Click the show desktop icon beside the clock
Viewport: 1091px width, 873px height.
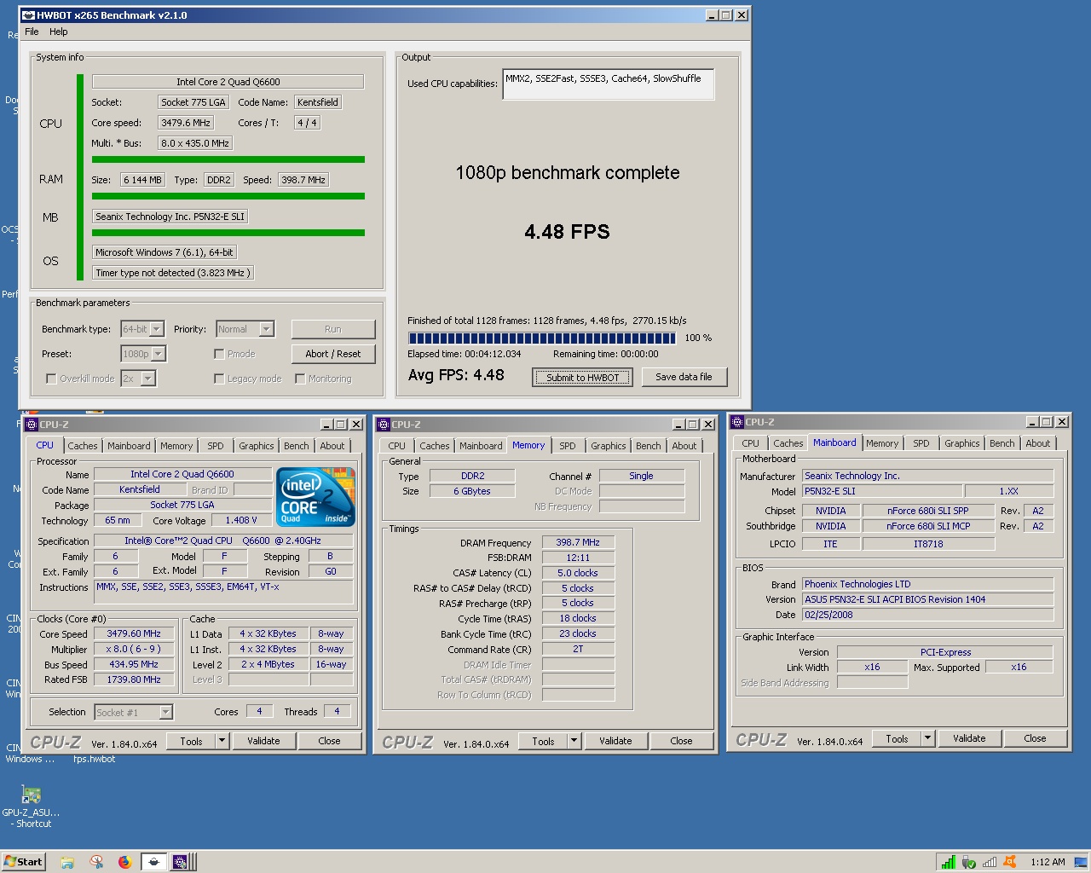[1081, 862]
